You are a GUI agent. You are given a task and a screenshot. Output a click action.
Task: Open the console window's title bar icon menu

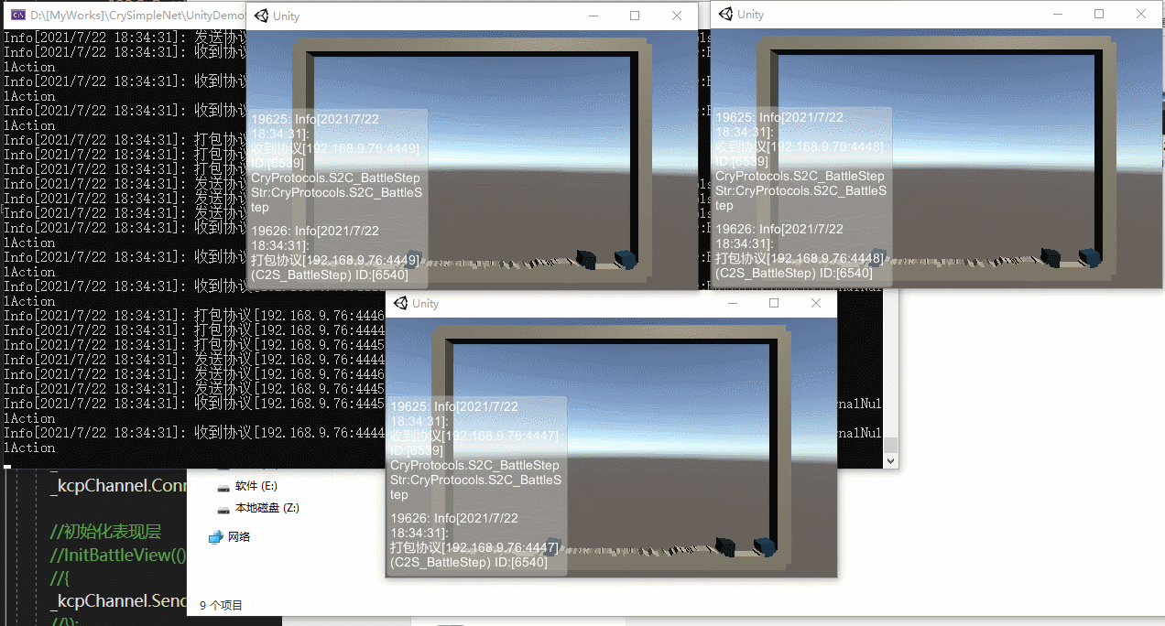point(17,16)
